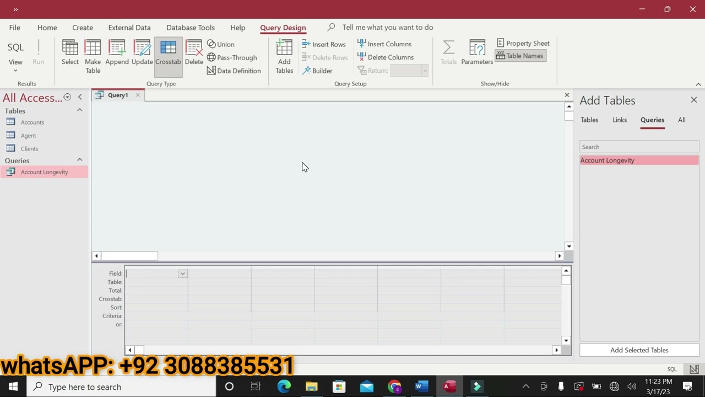This screenshot has height=397, width=705.
Task: Click the table pane horizontal scrollbar thumb
Action: (129, 256)
